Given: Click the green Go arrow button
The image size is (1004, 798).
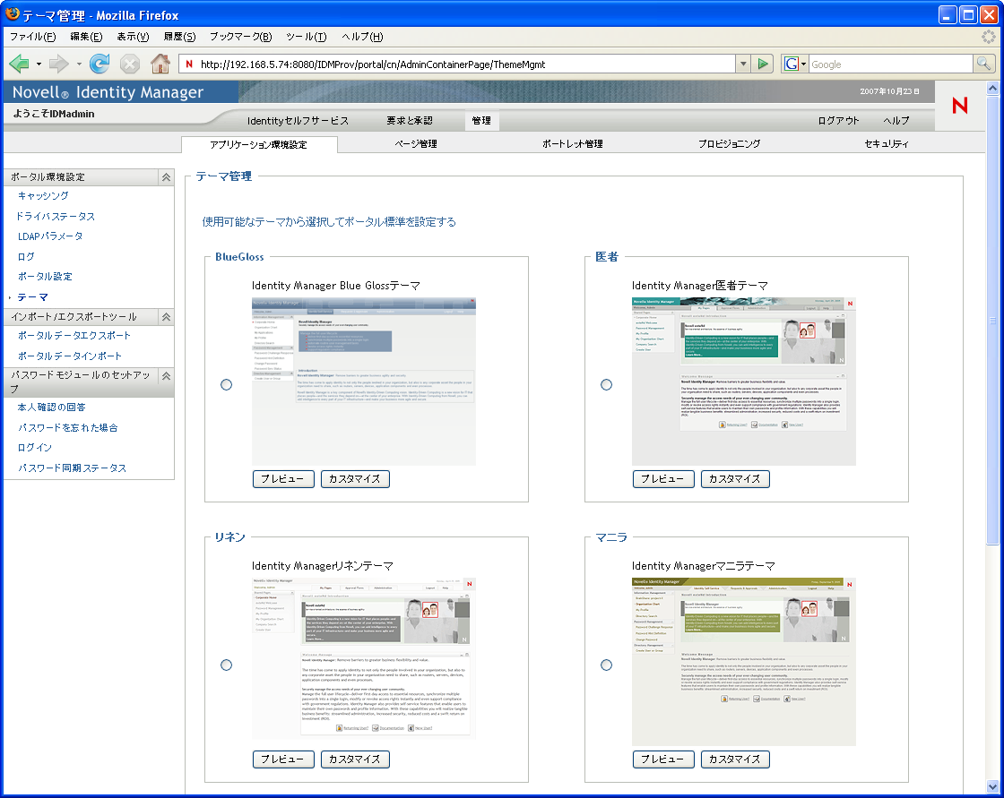Looking at the screenshot, I should tap(763, 64).
